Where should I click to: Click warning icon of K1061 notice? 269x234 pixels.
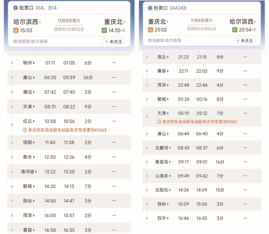point(159,122)
